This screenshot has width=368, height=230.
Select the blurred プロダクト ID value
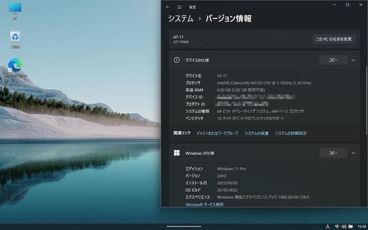pyautogui.click(x=242, y=104)
